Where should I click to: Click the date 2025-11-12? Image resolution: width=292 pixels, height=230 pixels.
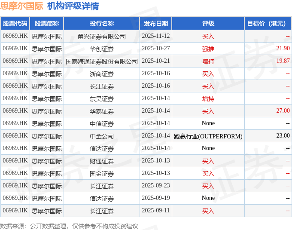(x=156, y=36)
